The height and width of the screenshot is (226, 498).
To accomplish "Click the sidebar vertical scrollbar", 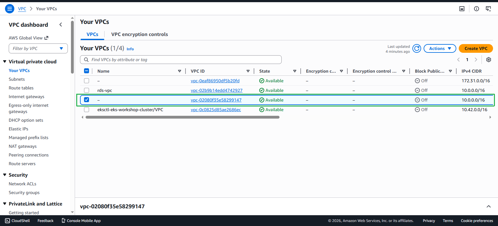I will coord(72,47).
